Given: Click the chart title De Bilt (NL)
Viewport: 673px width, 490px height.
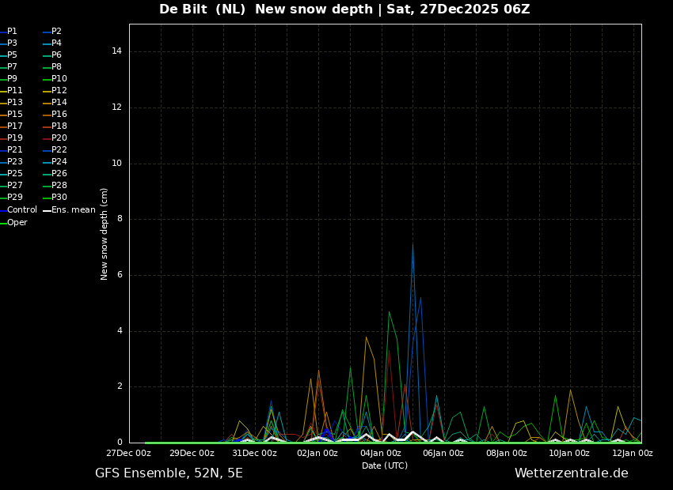Looking at the screenshot, I should (x=202, y=9).
